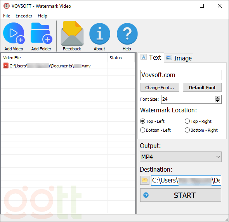Click the Default Font button
This screenshot has height=222, width=229.
coord(202,88)
